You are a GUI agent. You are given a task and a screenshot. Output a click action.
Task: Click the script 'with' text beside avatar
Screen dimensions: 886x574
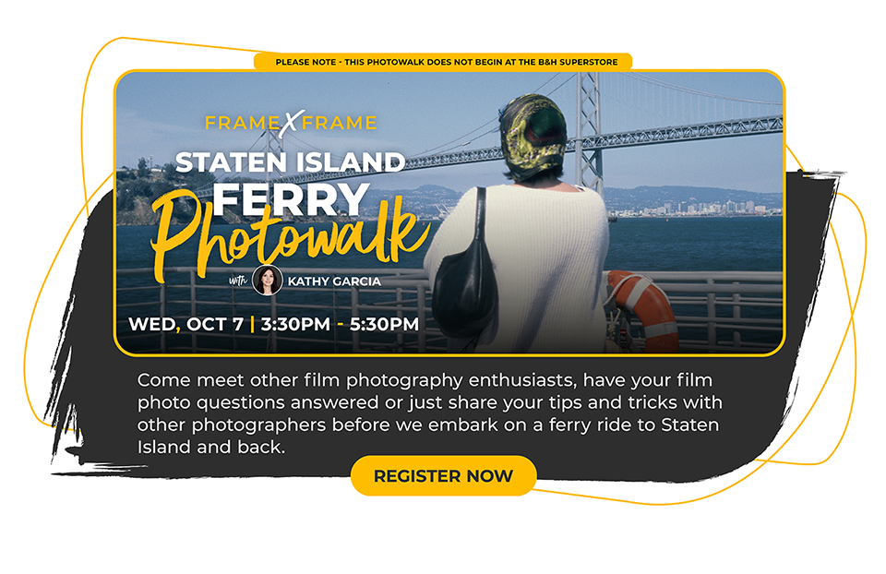[x=238, y=281]
